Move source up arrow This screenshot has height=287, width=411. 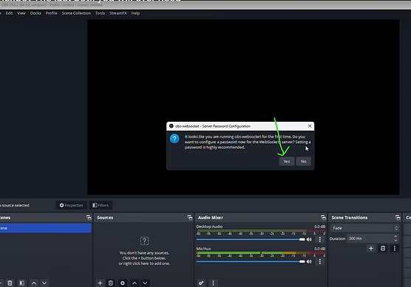[135, 283]
